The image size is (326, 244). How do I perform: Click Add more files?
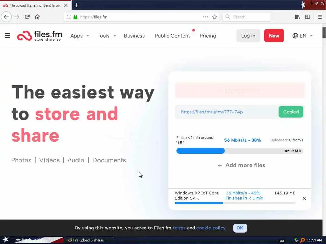click(x=245, y=165)
